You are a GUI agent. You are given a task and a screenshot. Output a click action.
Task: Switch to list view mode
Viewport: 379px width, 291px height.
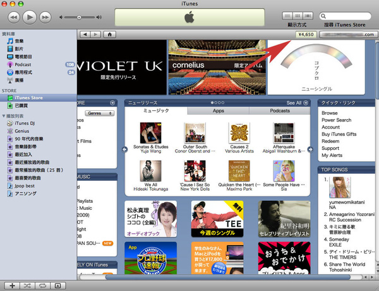click(287, 16)
